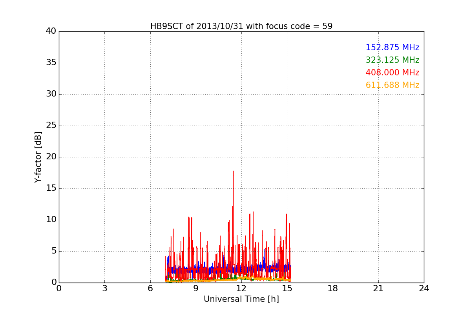Image resolution: width=471 pixels, height=314 pixels.
Task: Click the Universal Time [h] axis label
Action: click(241, 299)
